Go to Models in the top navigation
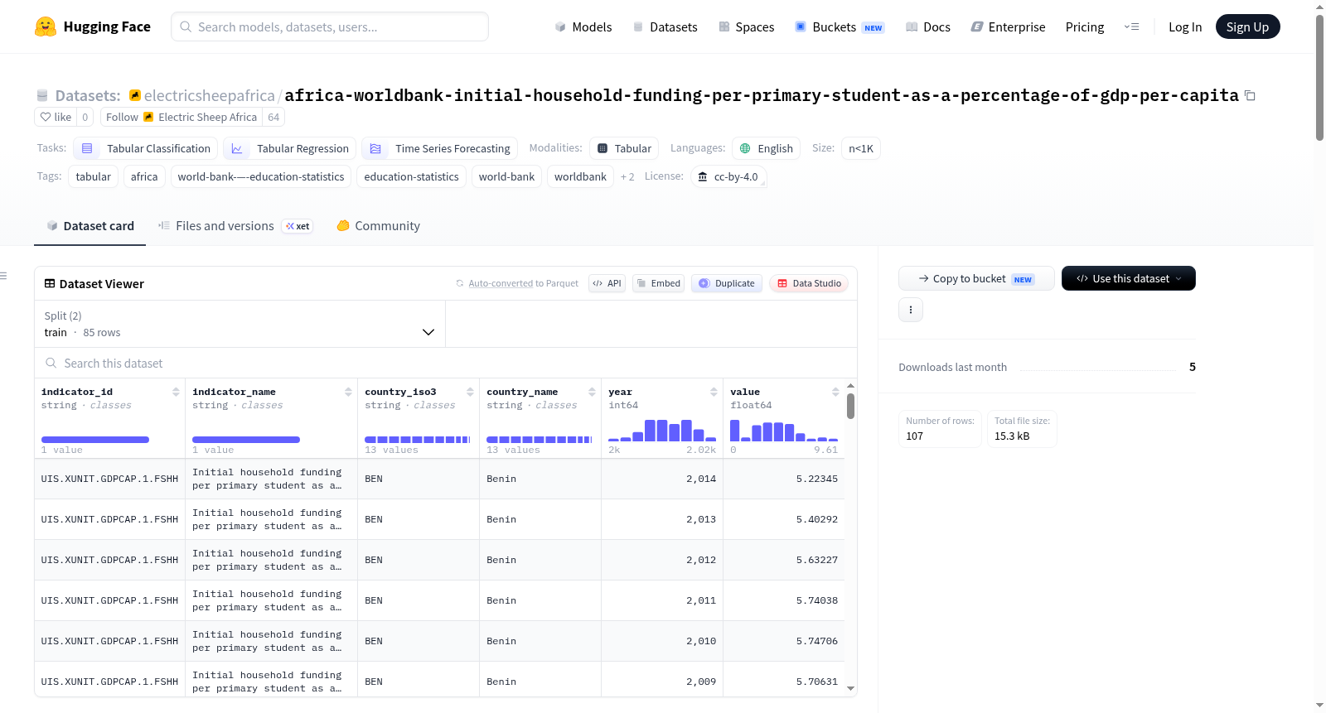Screen dimensions: 1326x713 tap(583, 26)
